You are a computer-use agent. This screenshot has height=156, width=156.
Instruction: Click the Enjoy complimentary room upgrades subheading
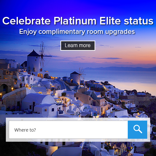pos(77,32)
